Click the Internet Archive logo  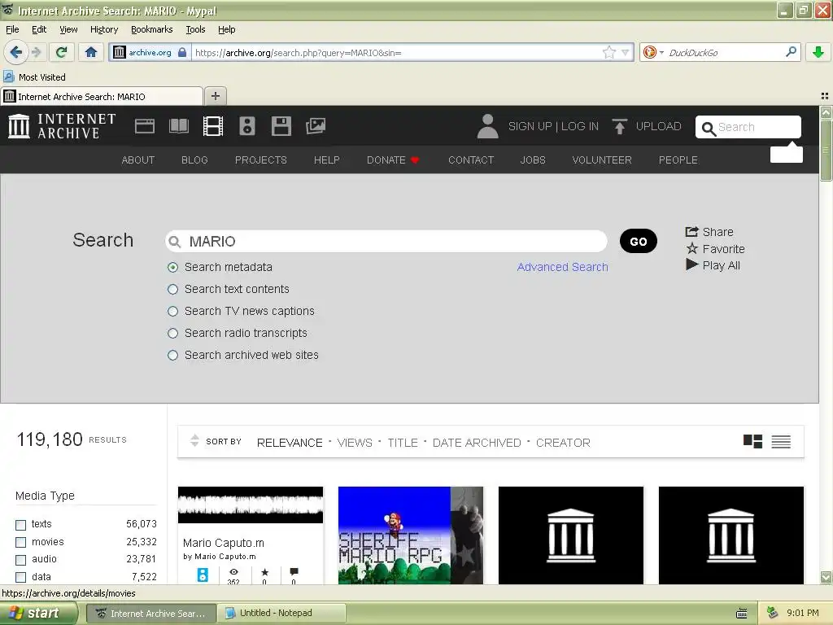tap(62, 126)
